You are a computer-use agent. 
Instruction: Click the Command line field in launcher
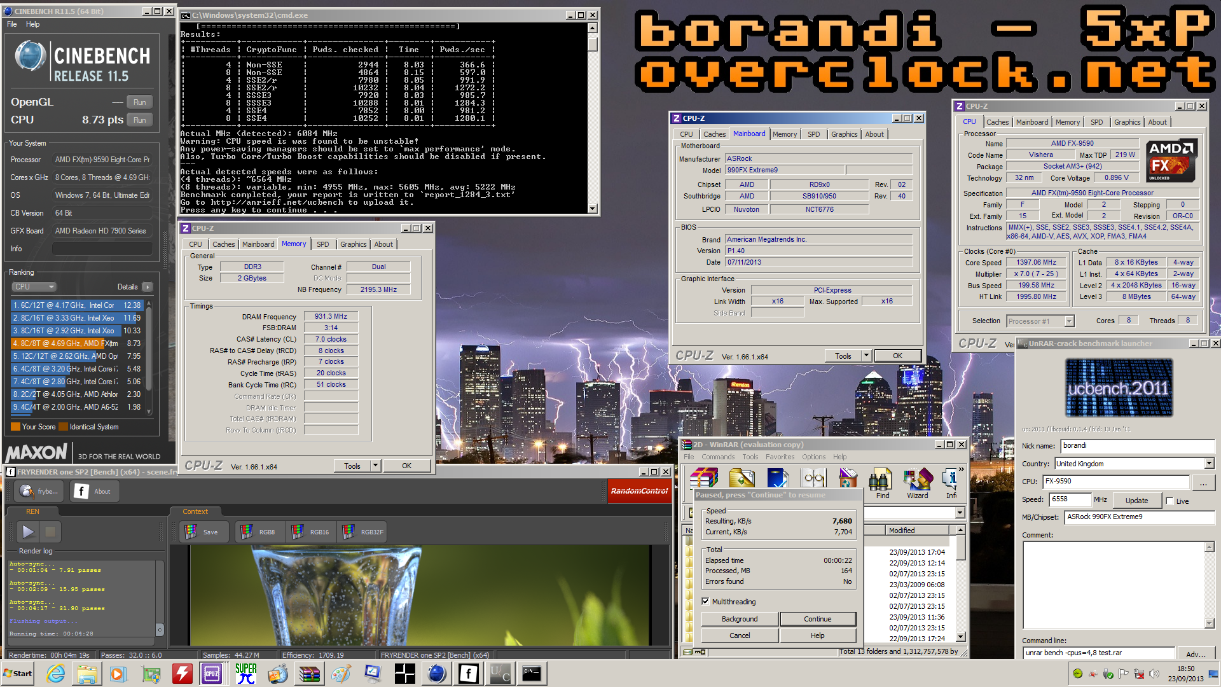click(1099, 653)
